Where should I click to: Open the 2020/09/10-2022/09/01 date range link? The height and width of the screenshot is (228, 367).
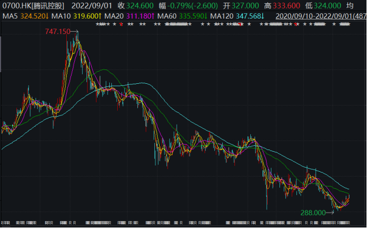tap(317, 16)
